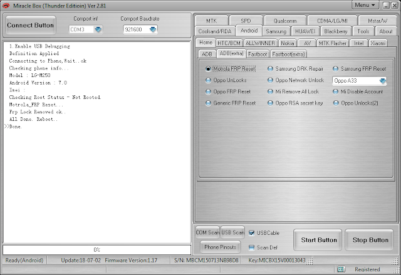Click the 'Android Version : 7.0' log line
Viewport: 401px width, 275px height.
tap(38, 83)
